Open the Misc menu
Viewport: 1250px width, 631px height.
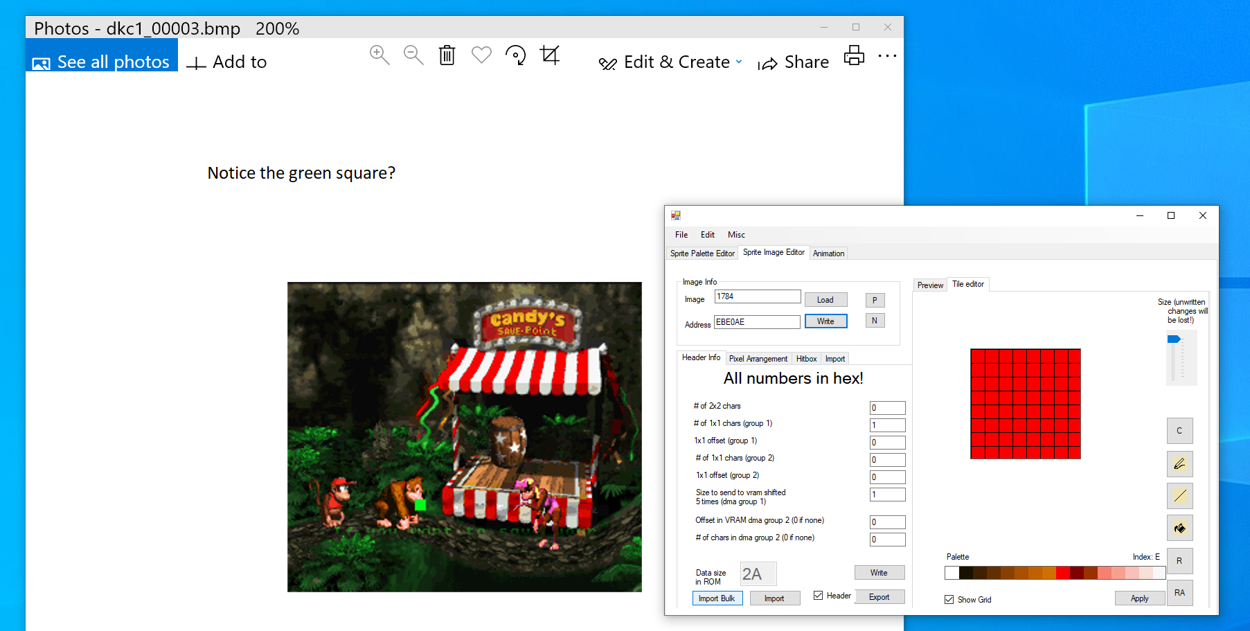[736, 235]
